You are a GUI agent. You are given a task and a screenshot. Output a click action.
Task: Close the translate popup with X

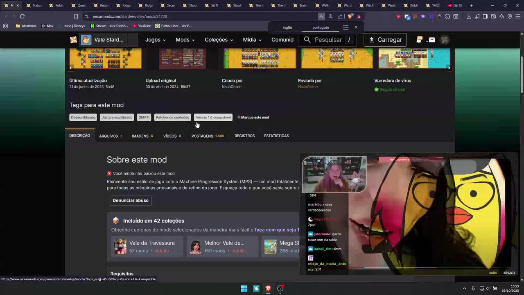click(x=356, y=27)
